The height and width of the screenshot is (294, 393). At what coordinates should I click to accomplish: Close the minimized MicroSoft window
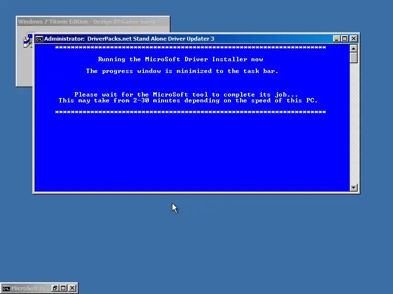point(72,288)
